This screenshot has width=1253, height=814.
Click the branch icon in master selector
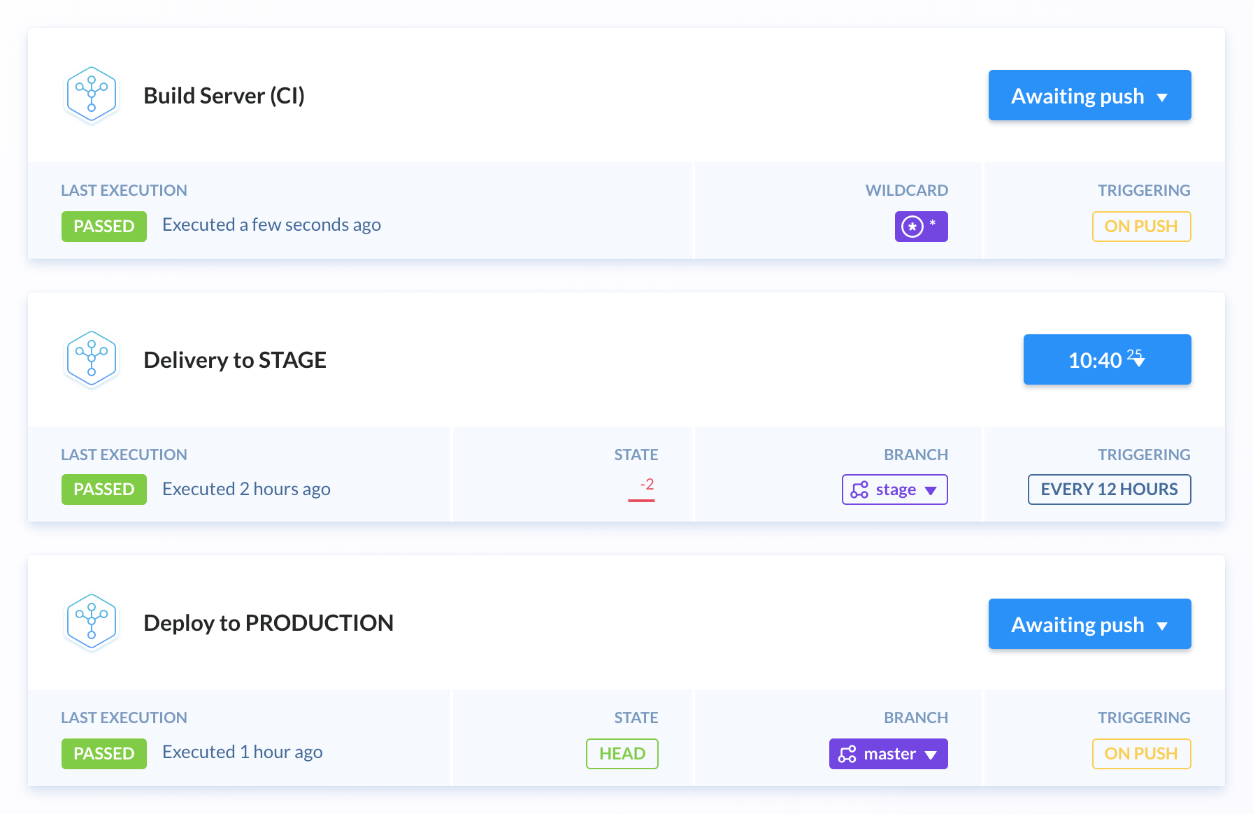[x=847, y=754]
